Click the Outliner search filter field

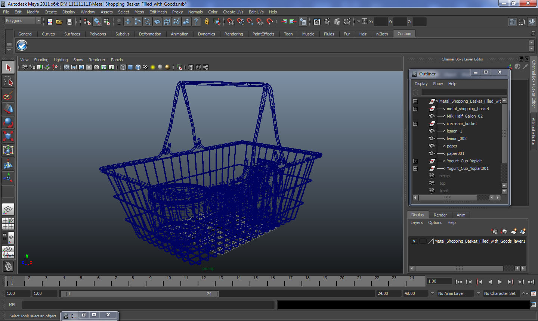pyautogui.click(x=464, y=92)
